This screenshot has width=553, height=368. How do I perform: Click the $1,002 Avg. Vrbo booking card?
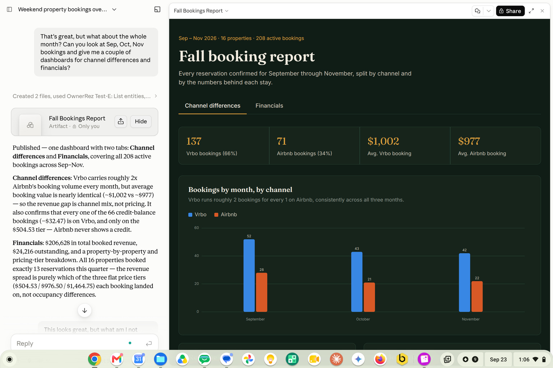coord(405,146)
